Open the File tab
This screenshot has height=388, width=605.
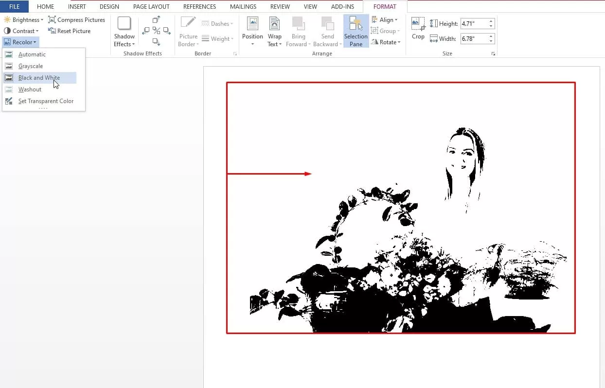coord(15,7)
